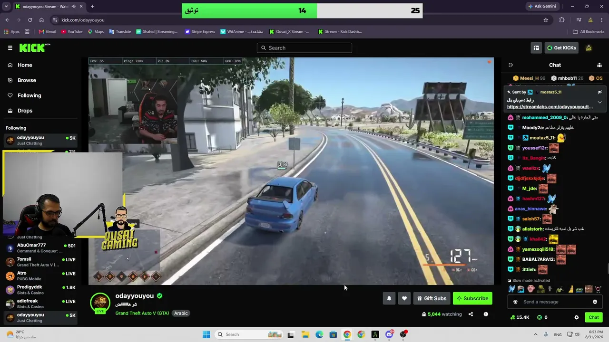Click the Send a message input field
Viewport: 609px width, 342px height.
(x=555, y=302)
